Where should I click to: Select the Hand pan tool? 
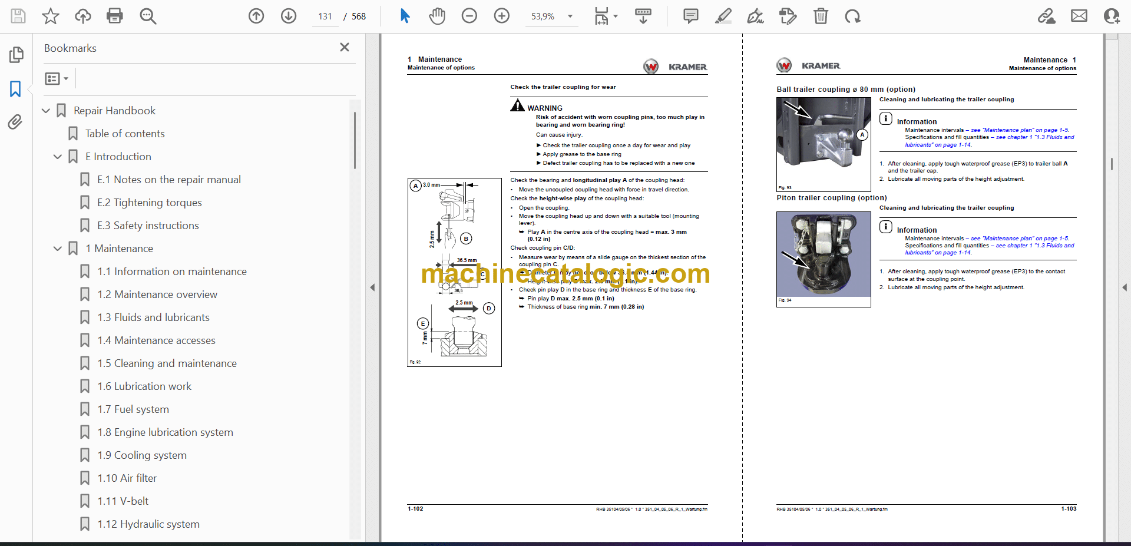coord(436,16)
